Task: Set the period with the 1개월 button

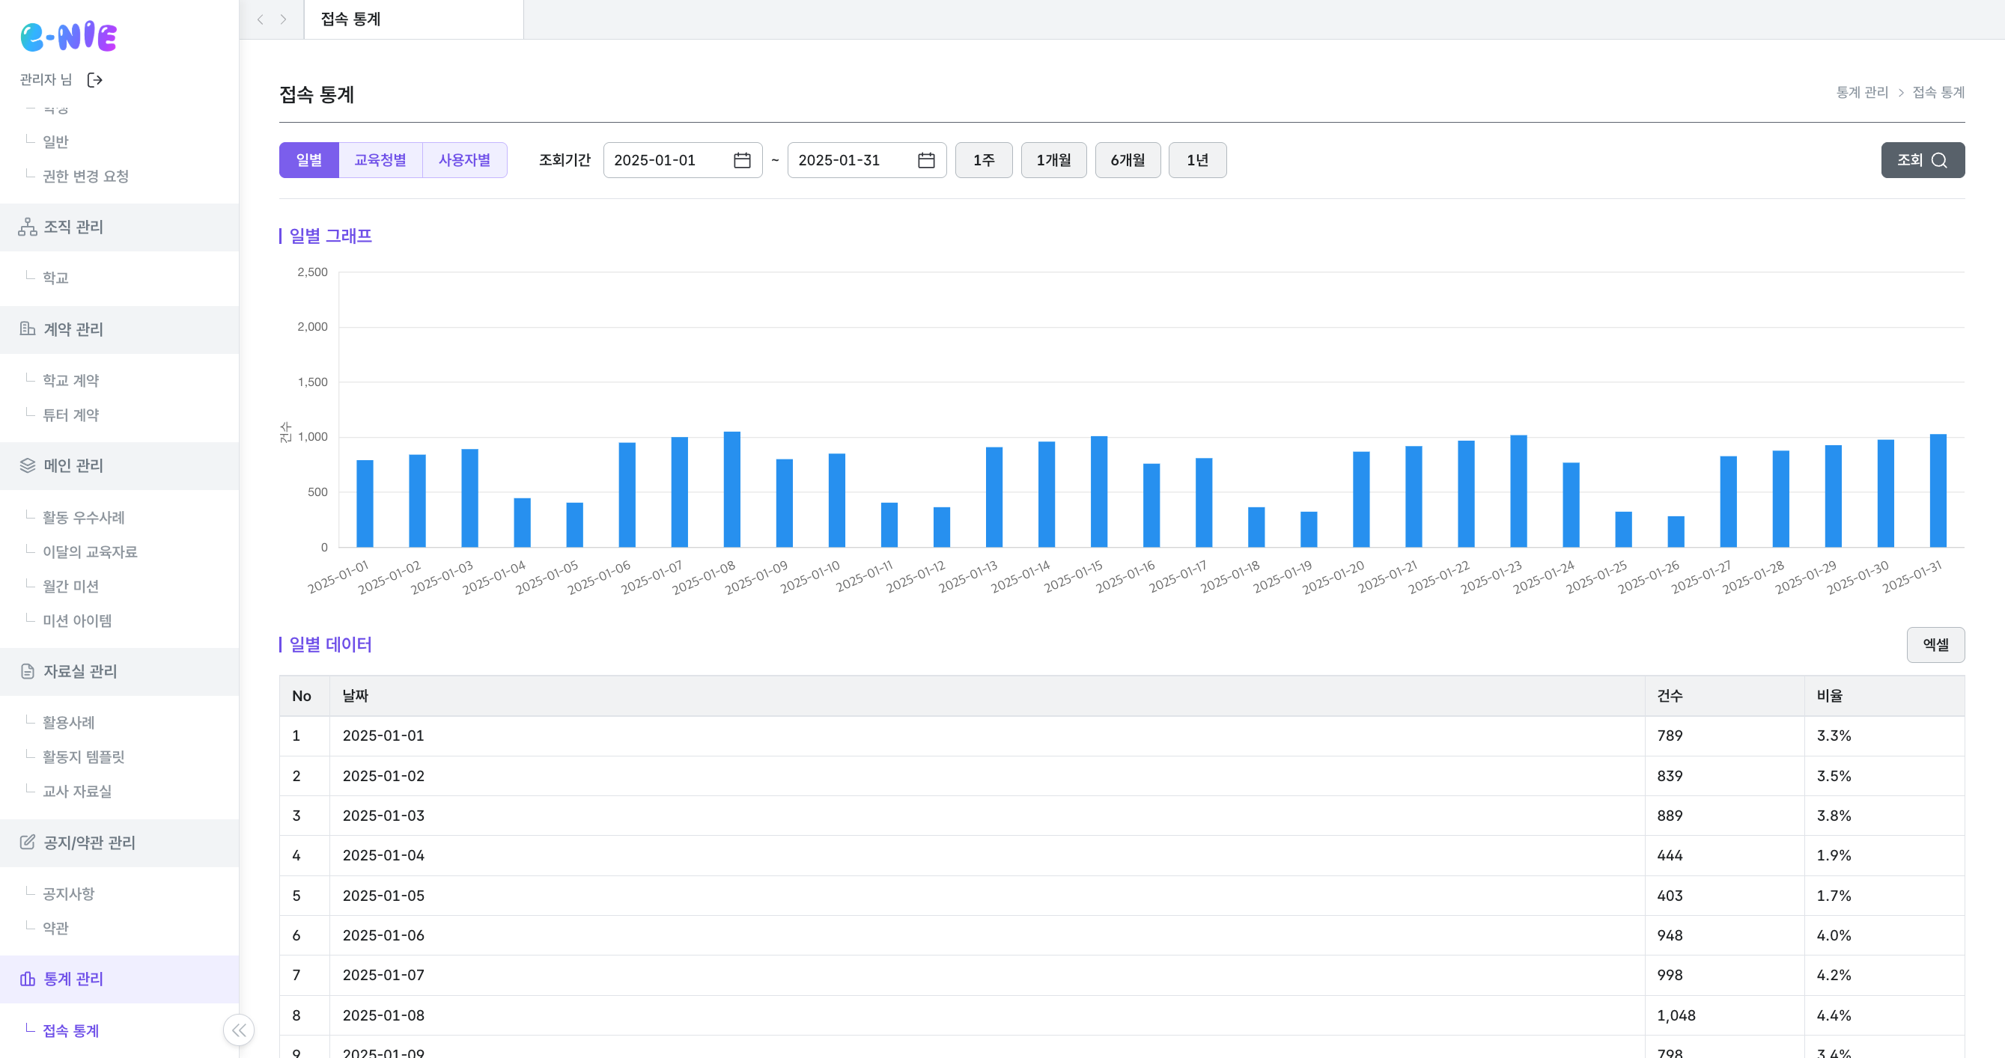Action: point(1053,160)
